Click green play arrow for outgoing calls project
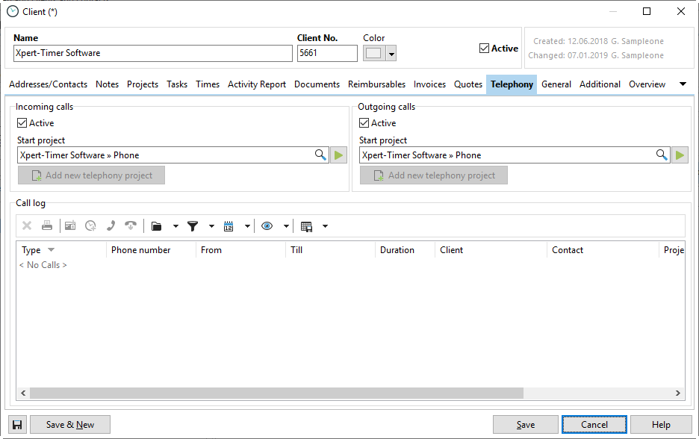Screen dimensions: 699x439 point(680,155)
